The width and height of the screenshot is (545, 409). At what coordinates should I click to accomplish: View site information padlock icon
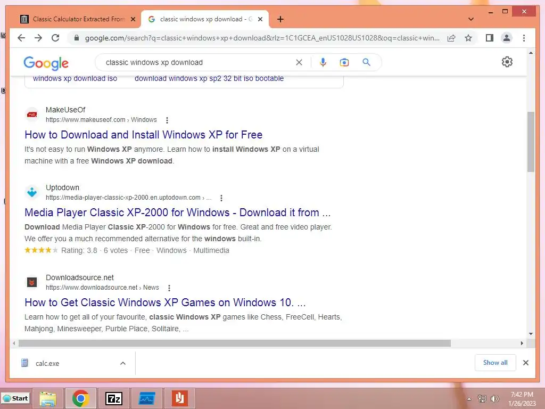tap(77, 38)
